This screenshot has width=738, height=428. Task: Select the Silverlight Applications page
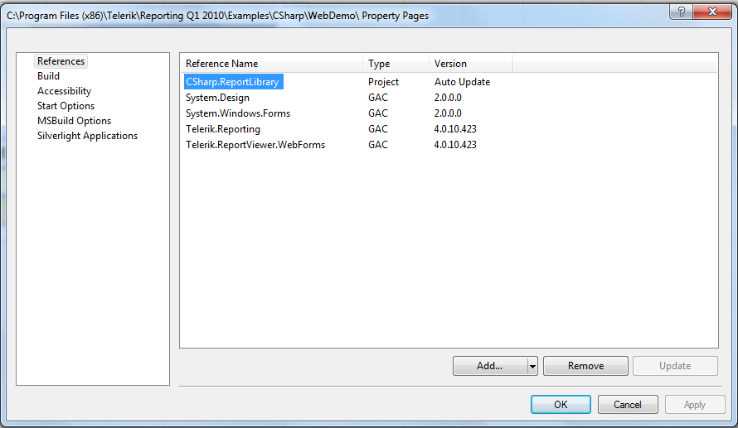tap(88, 136)
